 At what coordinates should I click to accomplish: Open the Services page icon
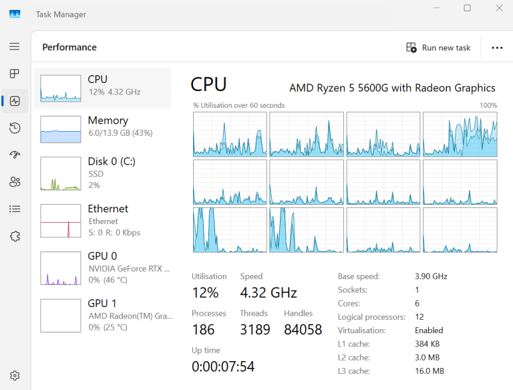(x=15, y=236)
